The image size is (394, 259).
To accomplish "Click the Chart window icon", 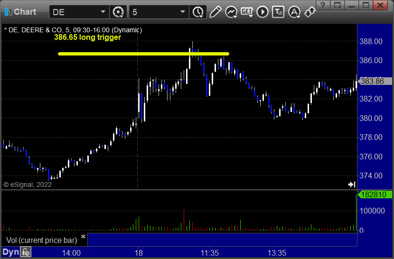I will click(x=8, y=12).
